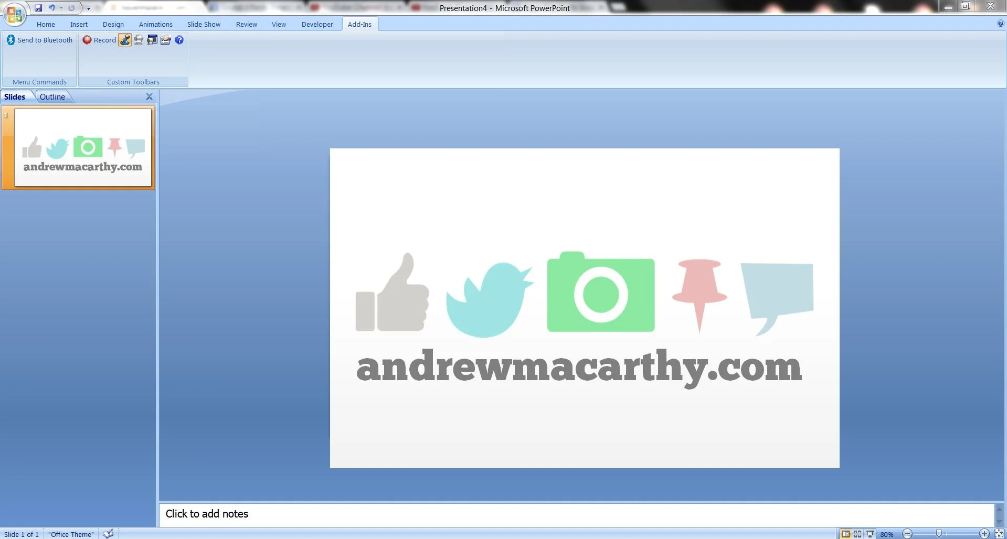This screenshot has height=539, width=1007.
Task: Click "Office Theme" in status bar
Action: [71, 534]
